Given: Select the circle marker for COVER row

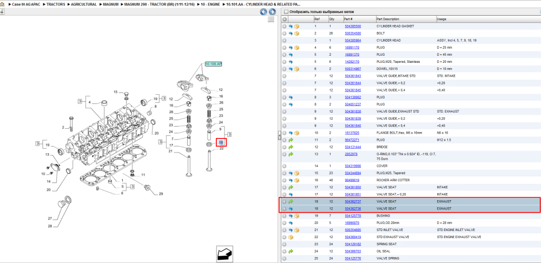Looking at the screenshot, I should 285,166.
